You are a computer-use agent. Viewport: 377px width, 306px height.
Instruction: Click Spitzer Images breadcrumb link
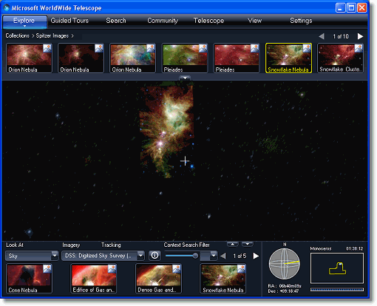(52, 35)
